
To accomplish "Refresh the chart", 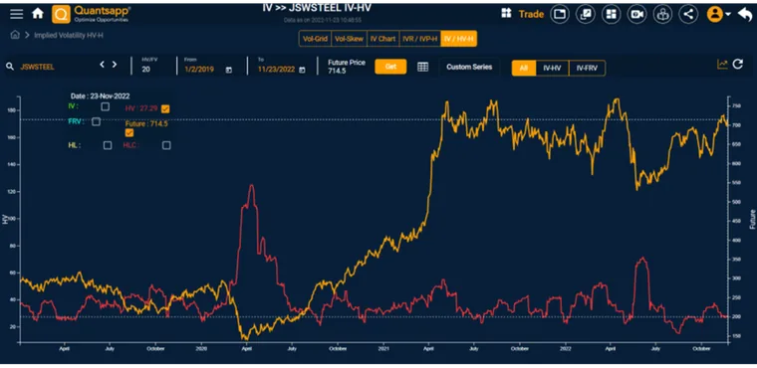I will pos(738,64).
